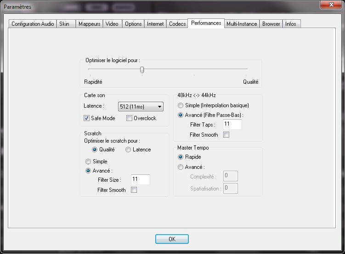Select Avancé Master Tempo option
This screenshot has height=254, width=345.
[x=181, y=167]
